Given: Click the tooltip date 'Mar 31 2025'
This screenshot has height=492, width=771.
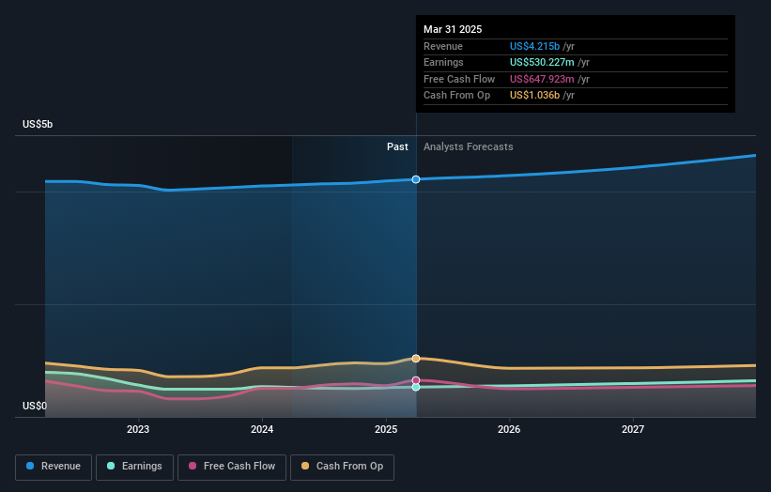Looking at the screenshot, I should click(x=453, y=29).
